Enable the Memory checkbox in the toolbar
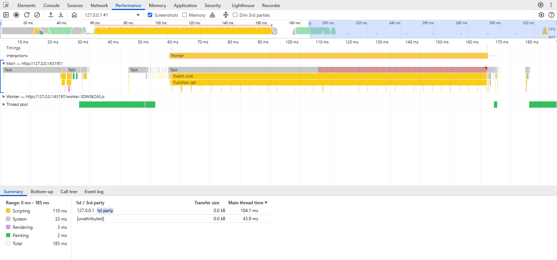Viewport: 557px width, 260px height. click(185, 15)
